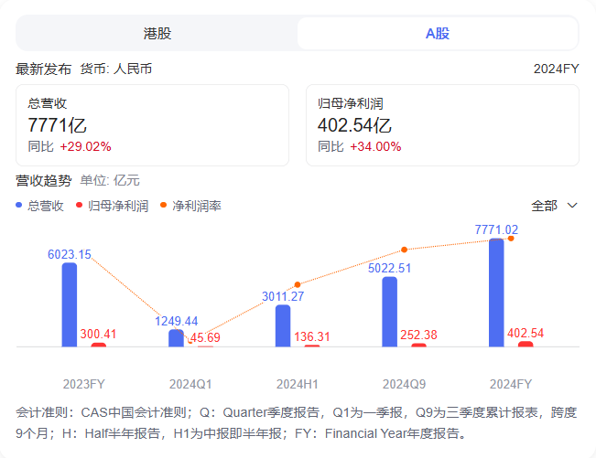596x458 pixels.
Task: Click the 2024FY axis label under chart
Action: (511, 384)
